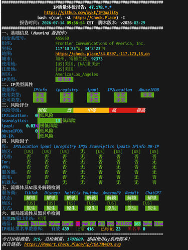Click the MailRU mail badge
Image resolution: width=188 pixels, height=250 pixels.
point(89,223)
